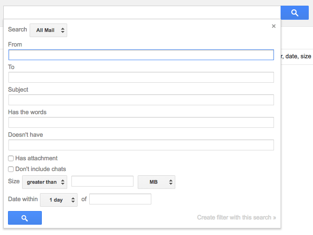Expand the greater than size dropdown
Screen dimensions: 313x235
pyautogui.click(x=45, y=182)
